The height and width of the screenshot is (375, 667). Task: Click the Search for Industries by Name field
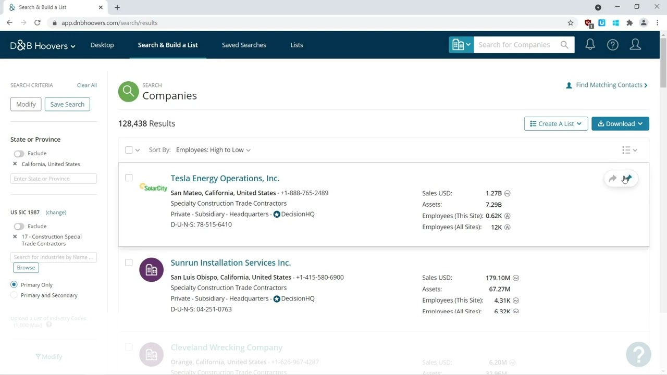54,257
